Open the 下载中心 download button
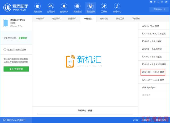The image size is (170, 123). (x=159, y=9)
